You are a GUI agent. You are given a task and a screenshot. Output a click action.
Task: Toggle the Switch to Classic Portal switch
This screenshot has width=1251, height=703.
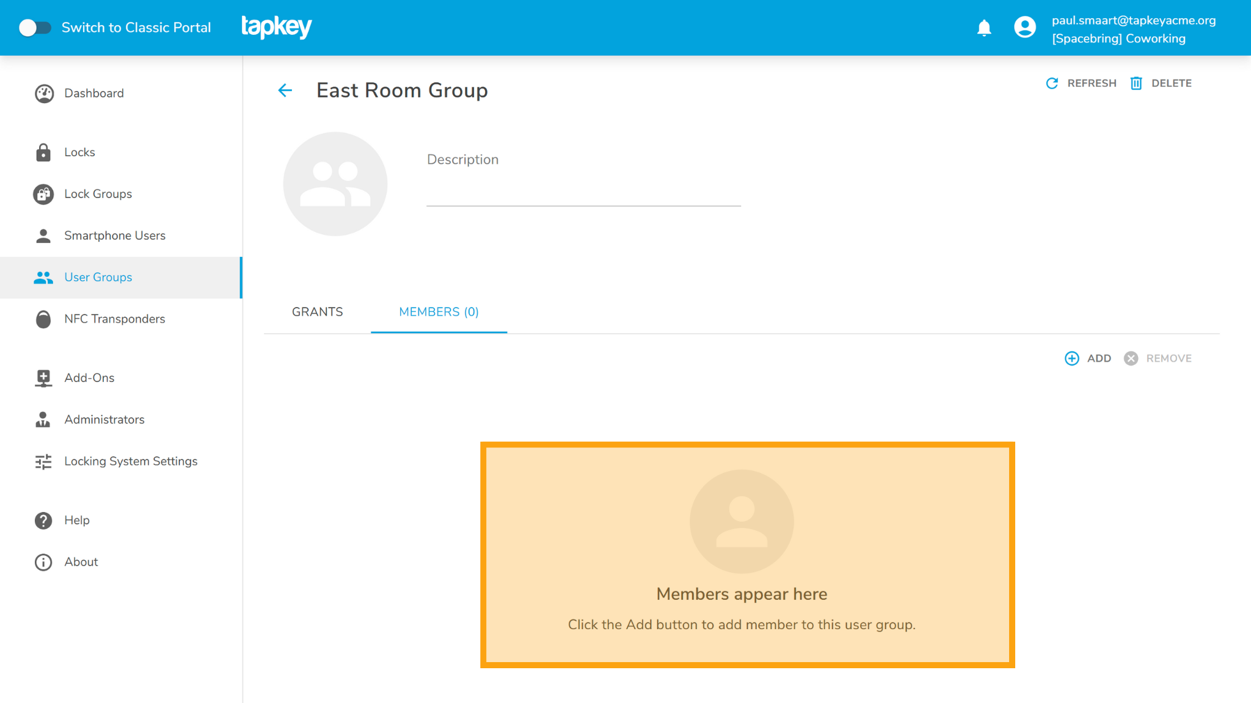35,27
